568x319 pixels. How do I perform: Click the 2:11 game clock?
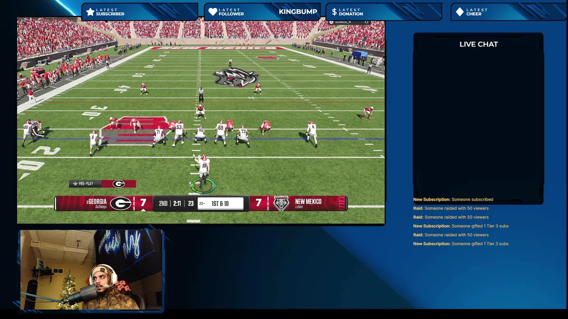tap(177, 203)
